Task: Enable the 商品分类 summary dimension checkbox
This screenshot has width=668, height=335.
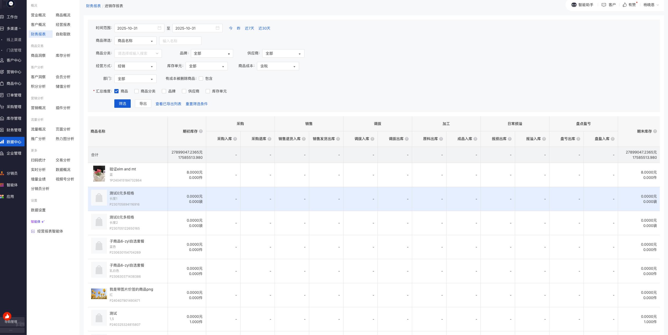Action: pyautogui.click(x=137, y=91)
